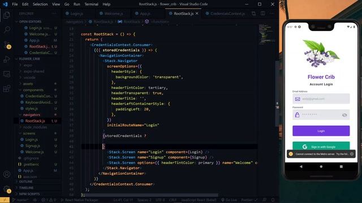The image size is (362, 203).
Task: Click the open changes icon in the editor toolbar
Action: point(254,14)
